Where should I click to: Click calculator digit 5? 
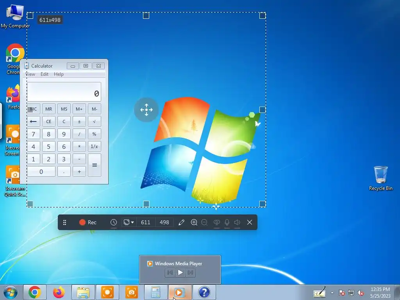[x=49, y=146]
